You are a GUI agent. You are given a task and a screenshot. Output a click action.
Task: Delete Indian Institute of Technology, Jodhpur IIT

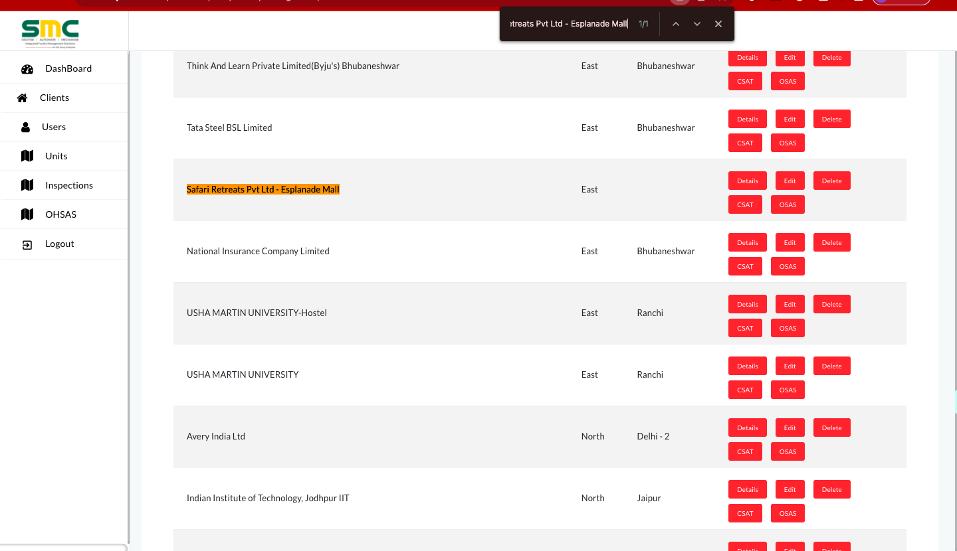pos(832,490)
